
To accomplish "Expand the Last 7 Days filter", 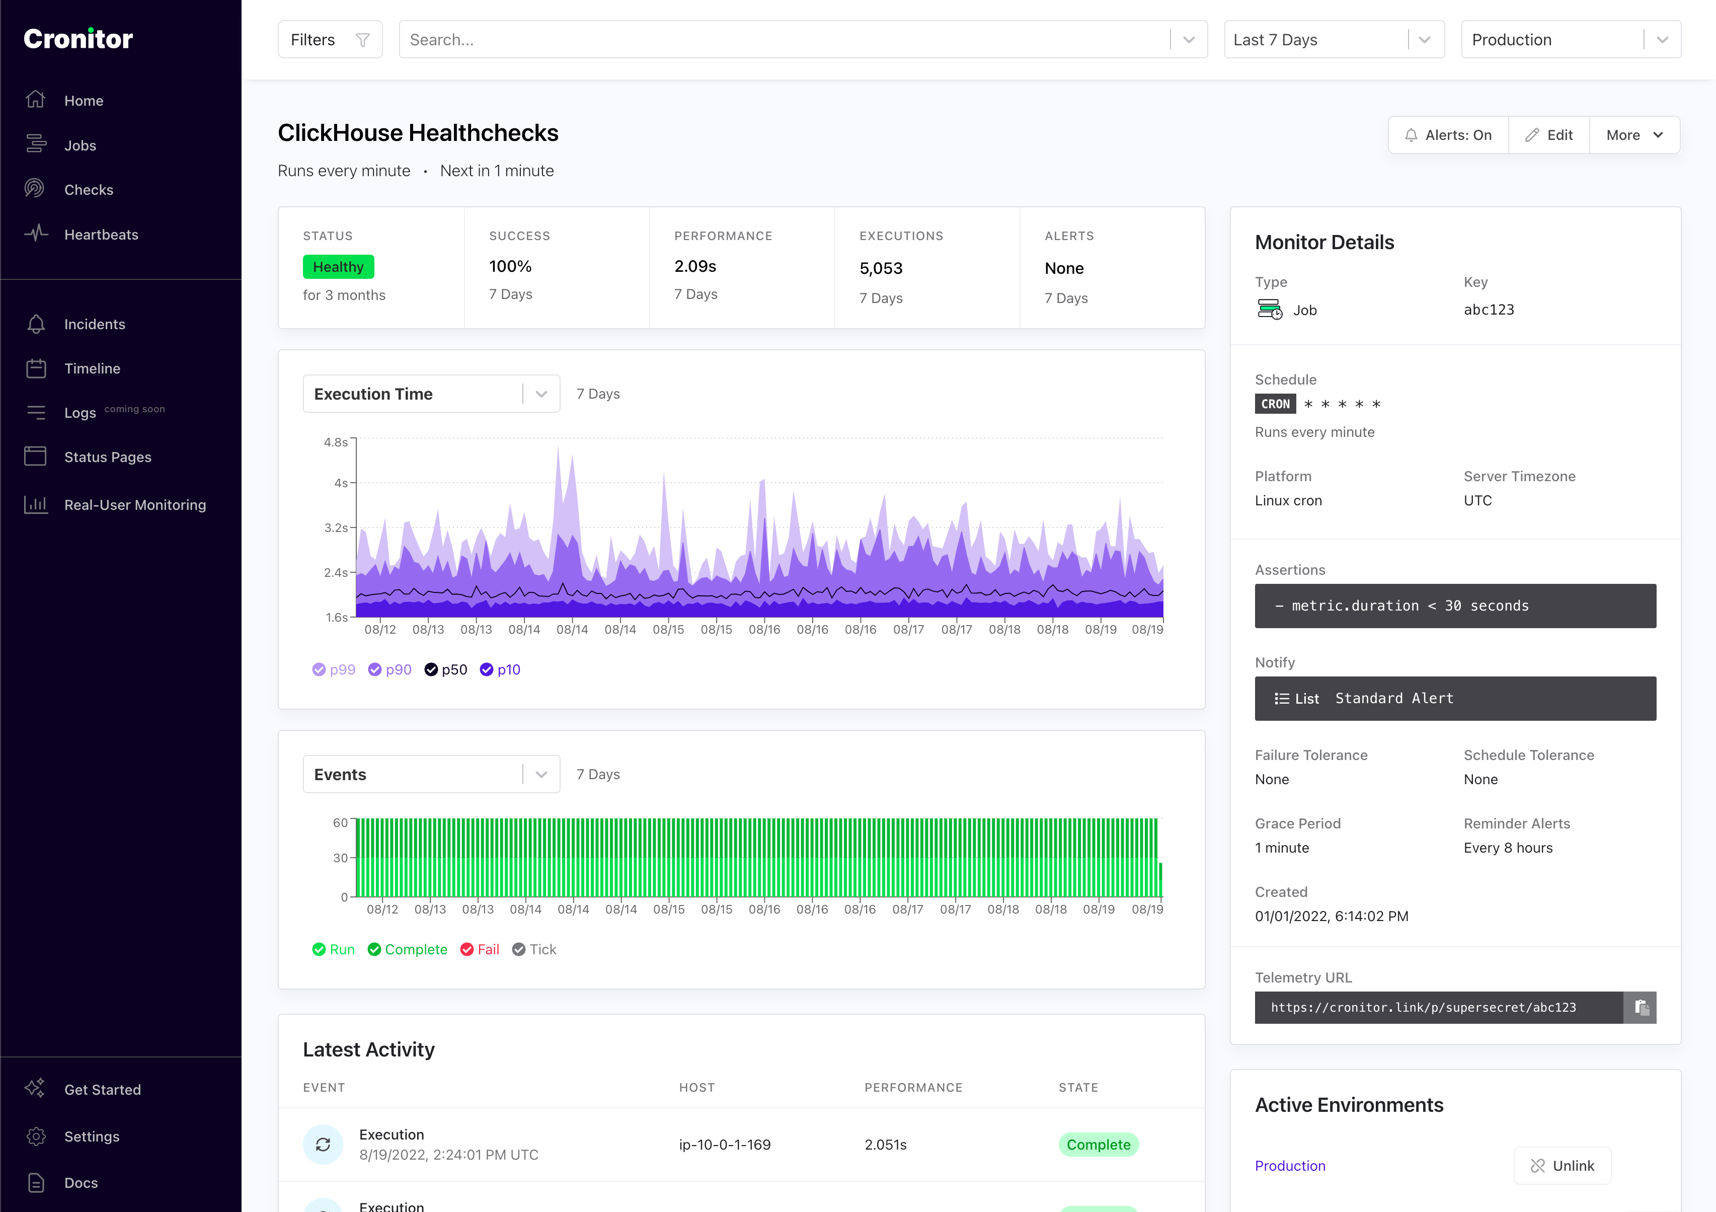I will click(1428, 39).
